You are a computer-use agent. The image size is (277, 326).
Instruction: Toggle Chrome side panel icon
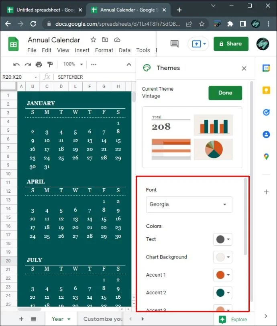(x=243, y=24)
